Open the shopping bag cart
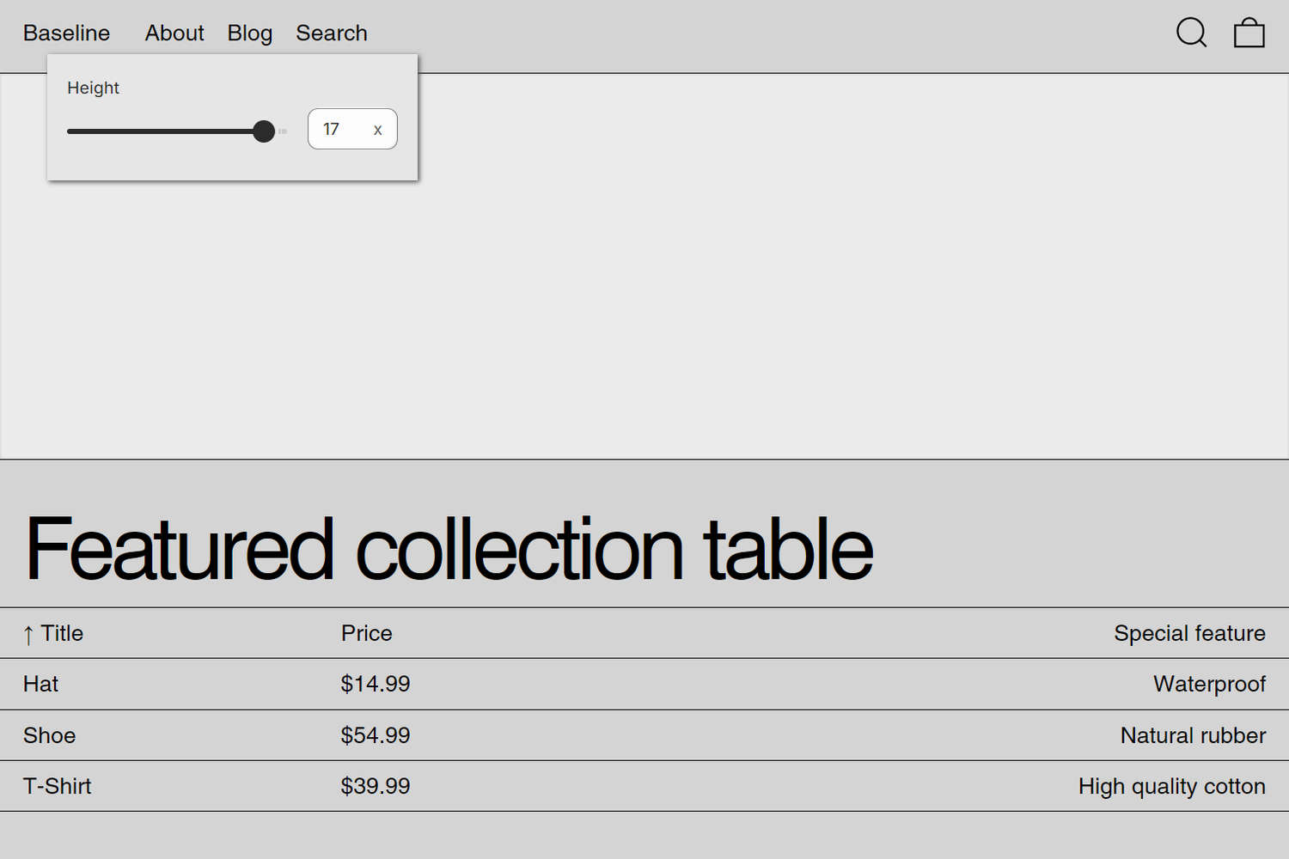Screen dimensions: 1289x859 click(1249, 33)
